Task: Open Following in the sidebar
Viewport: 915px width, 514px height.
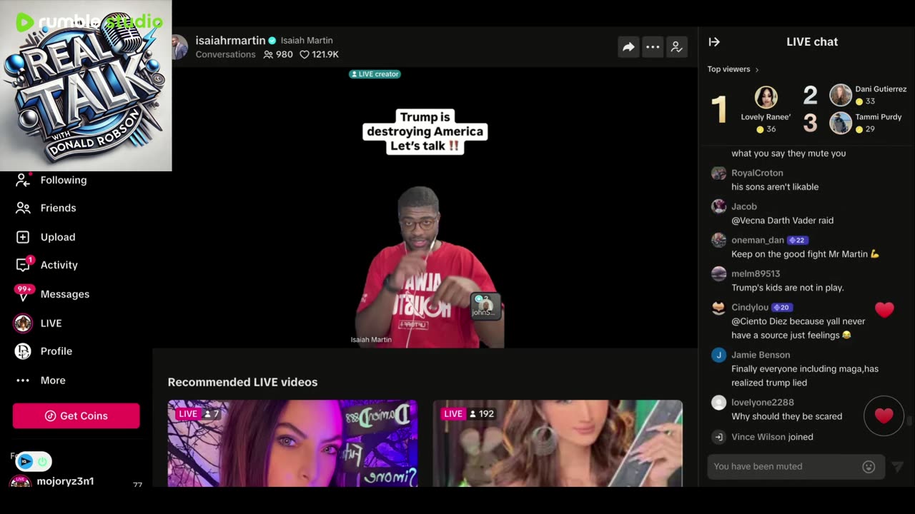Action: [51, 181]
